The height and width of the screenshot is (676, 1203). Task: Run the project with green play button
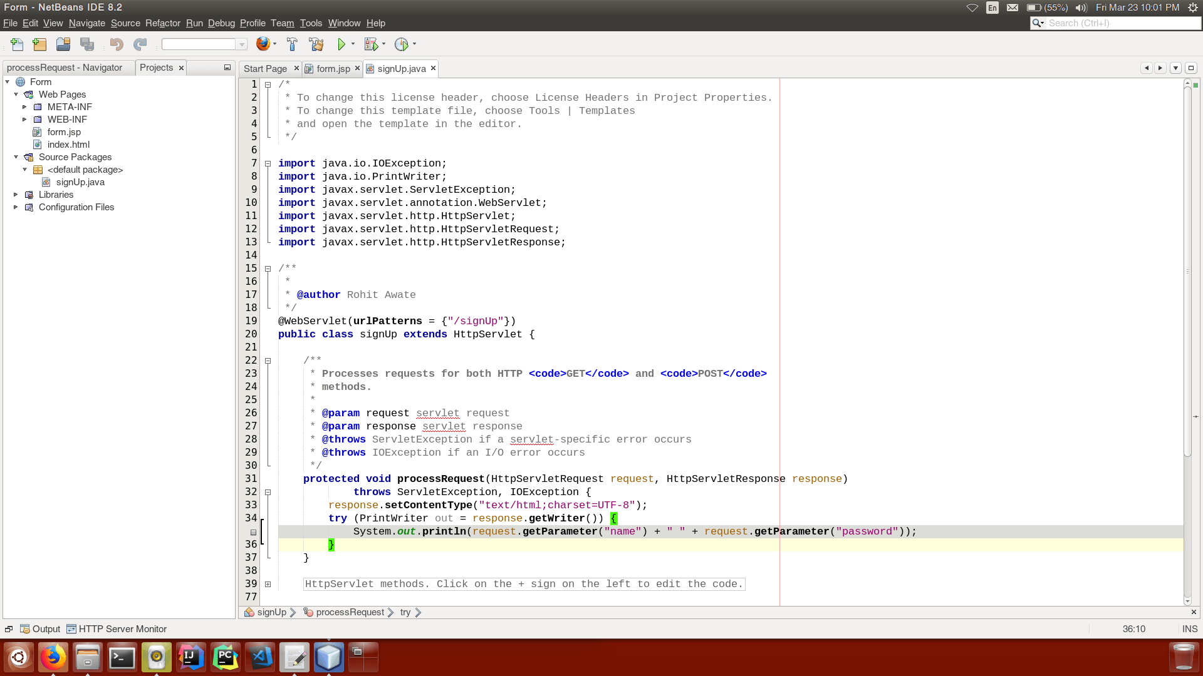click(x=341, y=44)
